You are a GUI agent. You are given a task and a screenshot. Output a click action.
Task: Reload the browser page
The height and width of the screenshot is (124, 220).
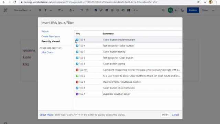click(x=15, y=2)
